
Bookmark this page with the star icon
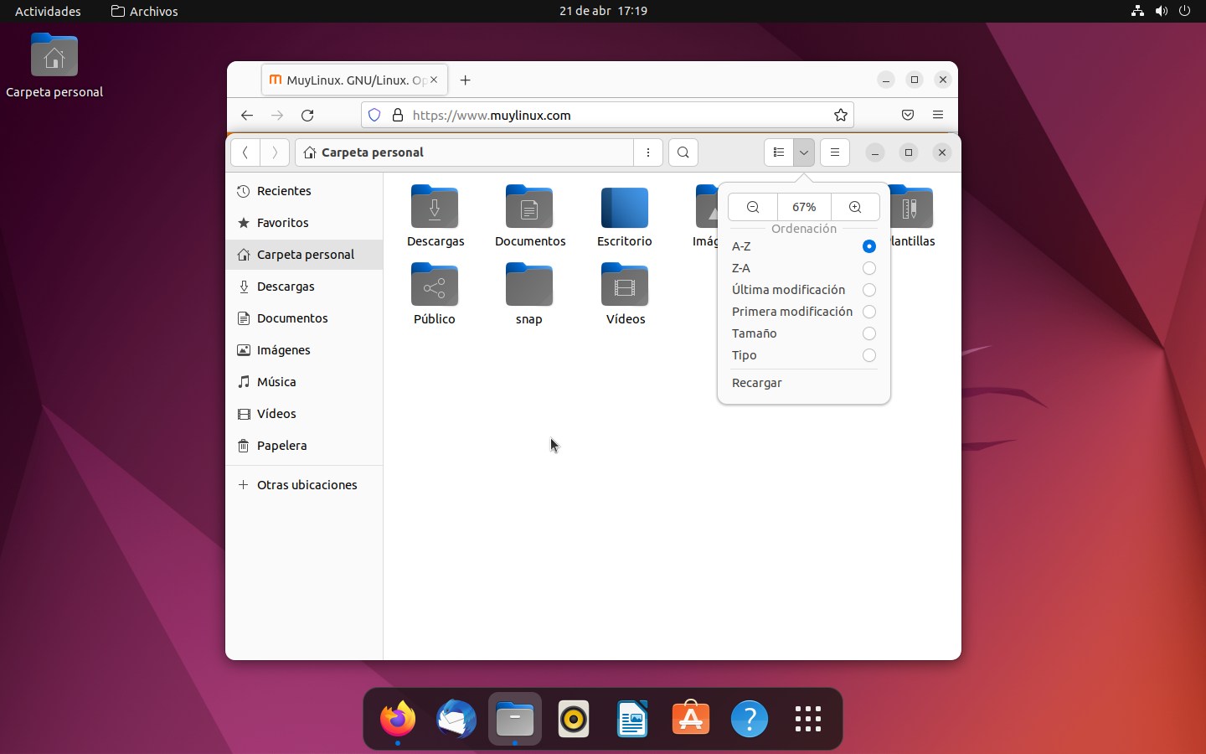[x=841, y=116]
